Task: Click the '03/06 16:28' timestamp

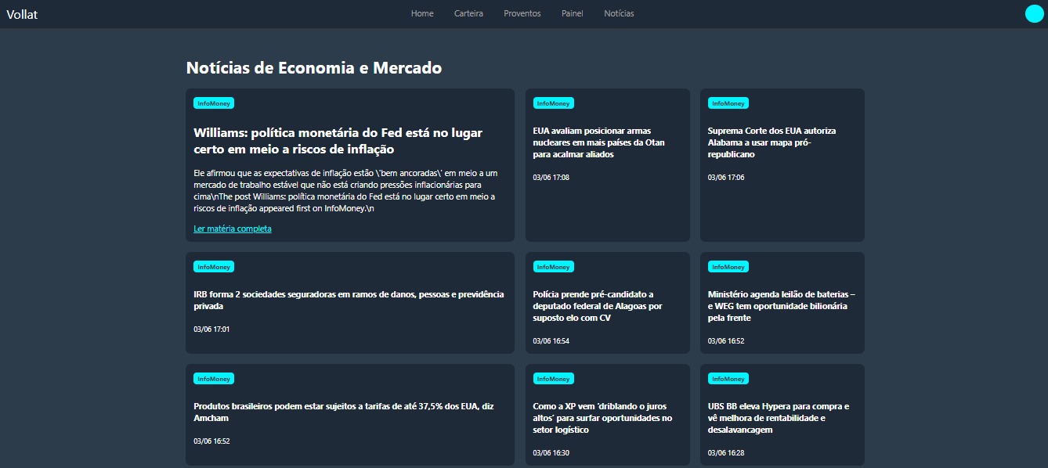Action: point(725,453)
